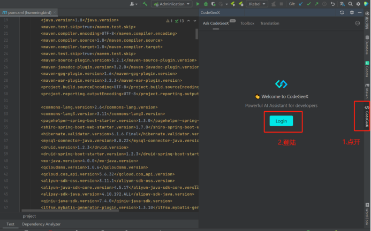
Task: Click the warnings count indicator in editor
Action: pos(169,21)
